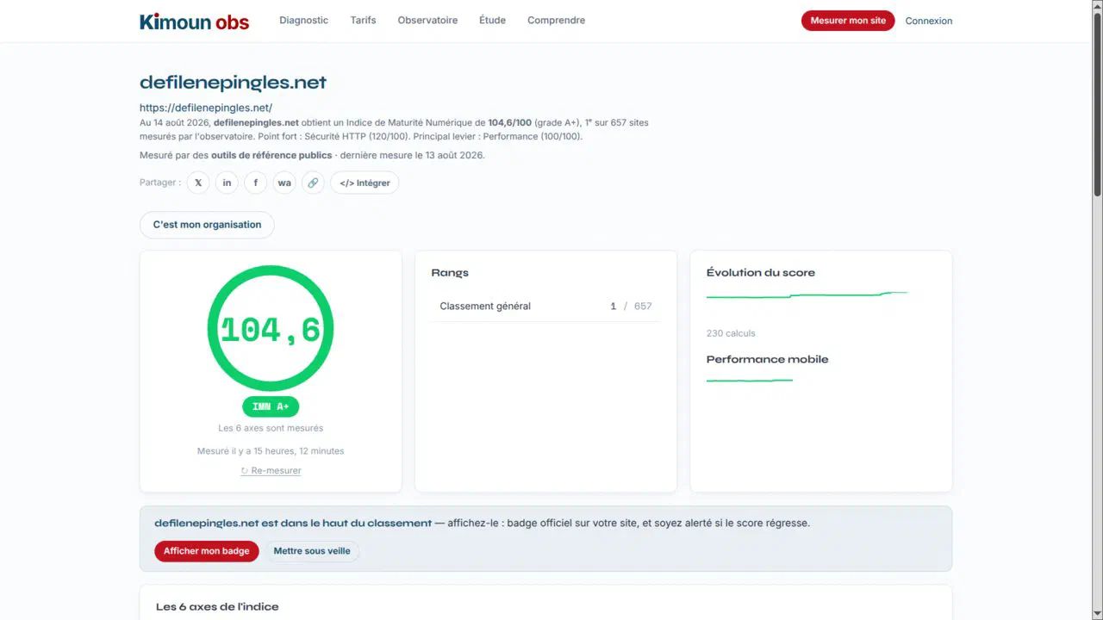Navigate to Étude
The width and height of the screenshot is (1103, 620).
[492, 21]
